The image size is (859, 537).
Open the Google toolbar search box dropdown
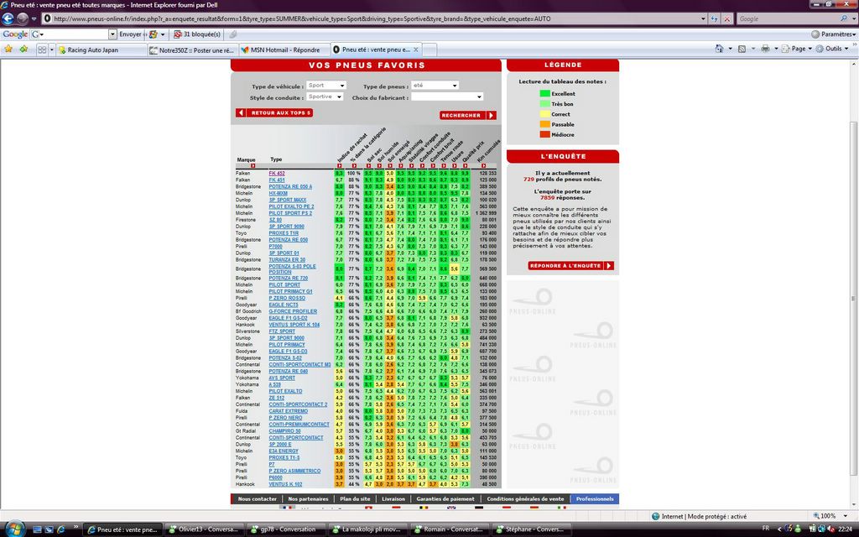pyautogui.click(x=112, y=34)
